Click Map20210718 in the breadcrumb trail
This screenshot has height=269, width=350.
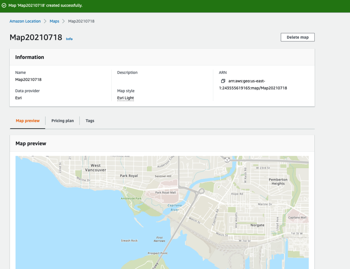pyautogui.click(x=81, y=21)
